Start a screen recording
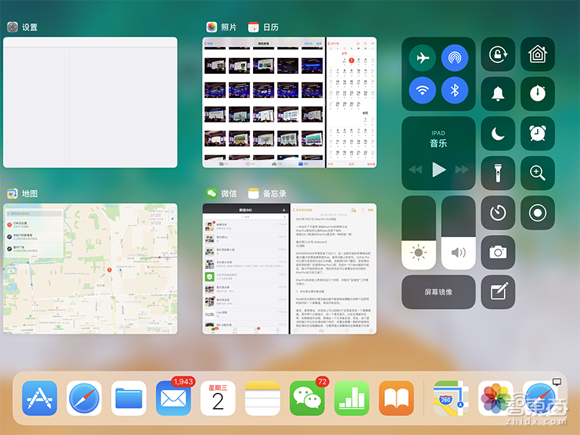 [537, 213]
